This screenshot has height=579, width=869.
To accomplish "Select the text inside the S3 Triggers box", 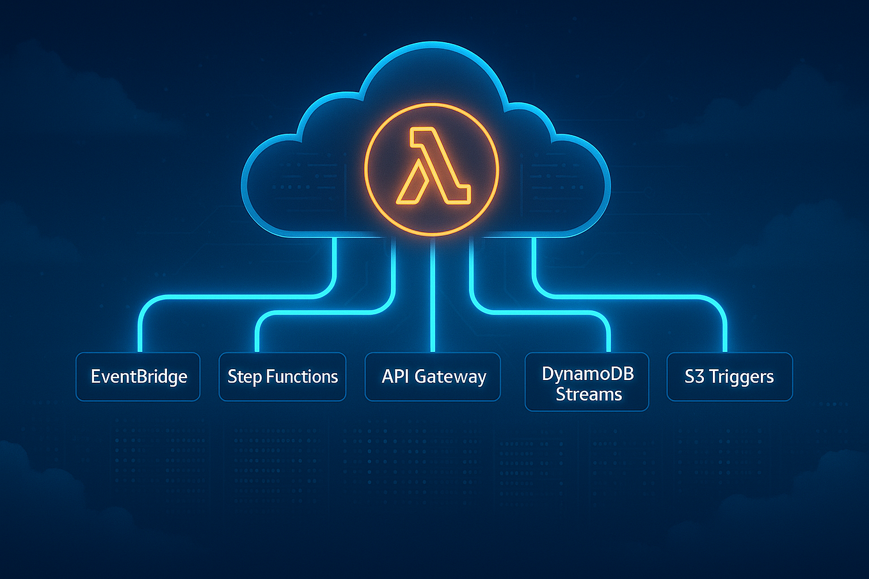I will [729, 377].
